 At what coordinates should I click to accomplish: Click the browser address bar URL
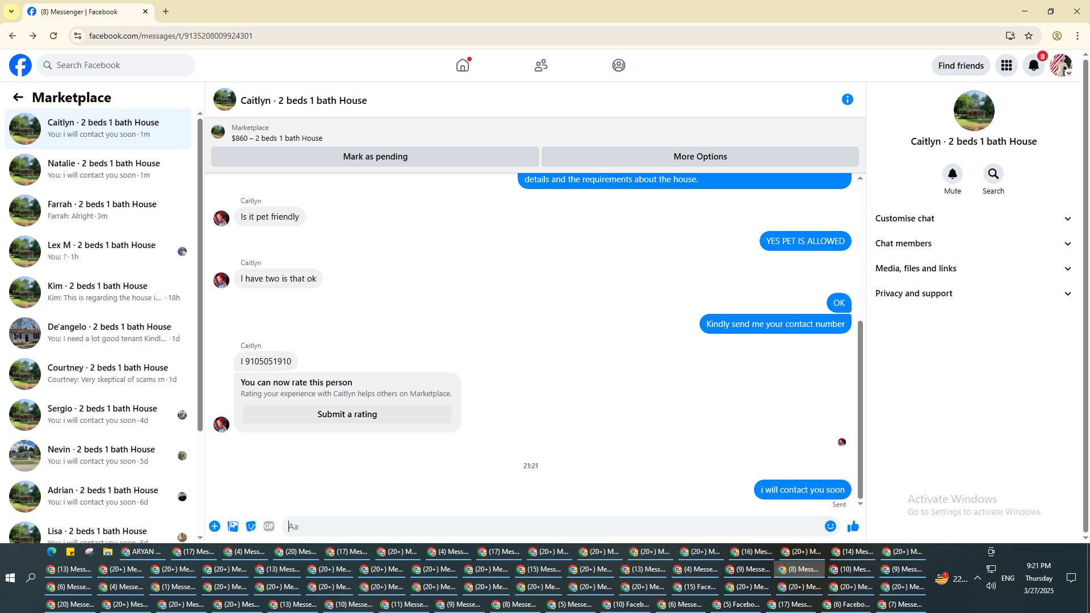coord(171,36)
